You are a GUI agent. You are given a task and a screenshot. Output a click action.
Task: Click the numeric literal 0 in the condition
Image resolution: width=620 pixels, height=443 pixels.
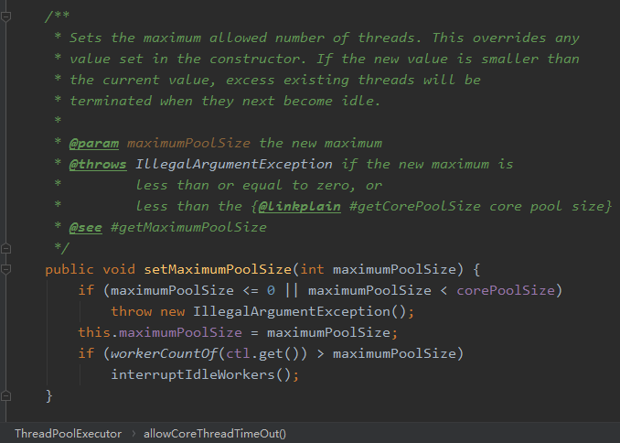click(271, 290)
